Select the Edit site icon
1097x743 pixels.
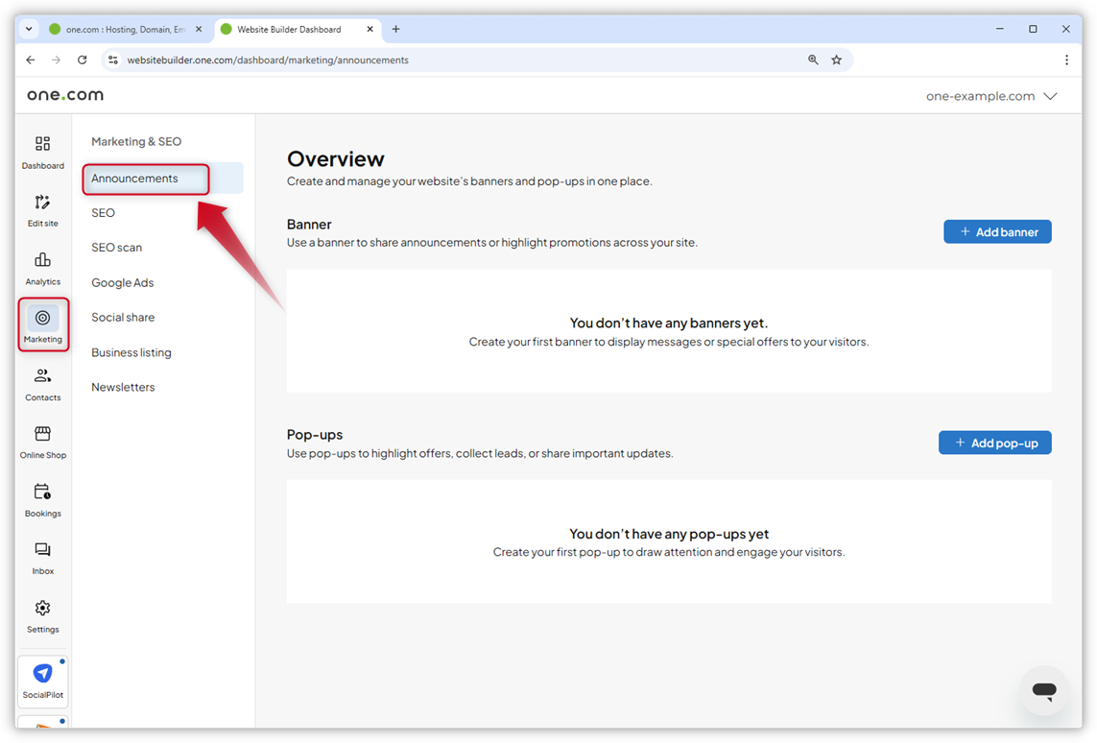[42, 209]
